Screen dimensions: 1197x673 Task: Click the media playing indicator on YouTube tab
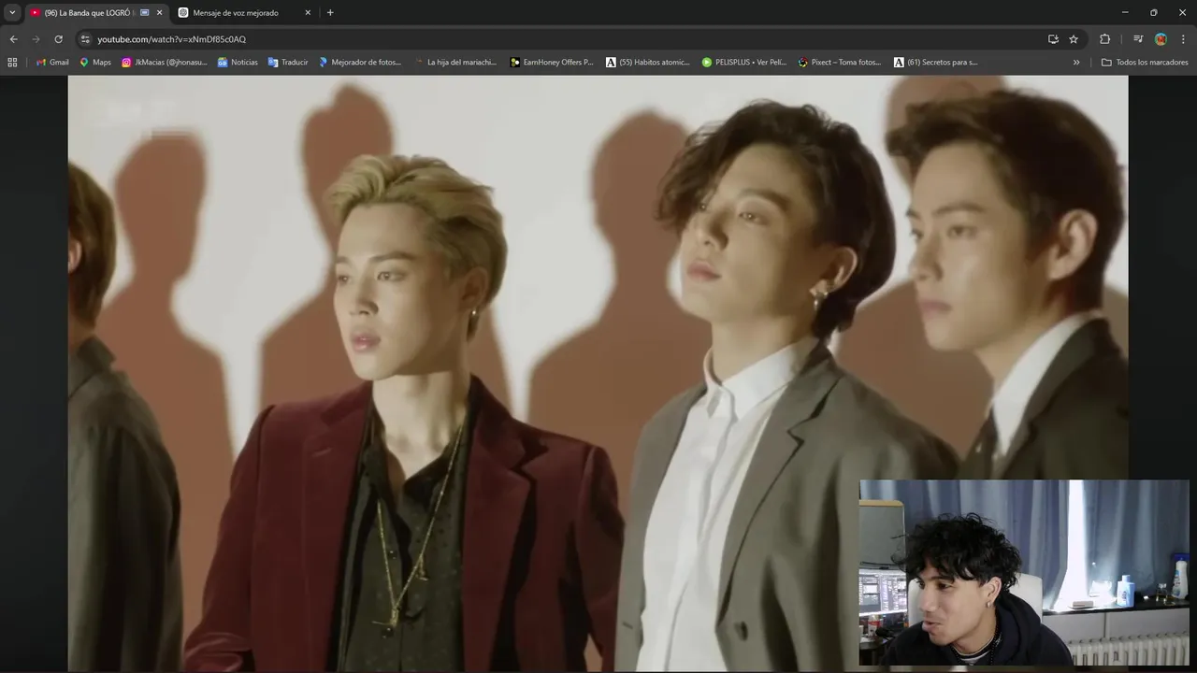(x=144, y=13)
